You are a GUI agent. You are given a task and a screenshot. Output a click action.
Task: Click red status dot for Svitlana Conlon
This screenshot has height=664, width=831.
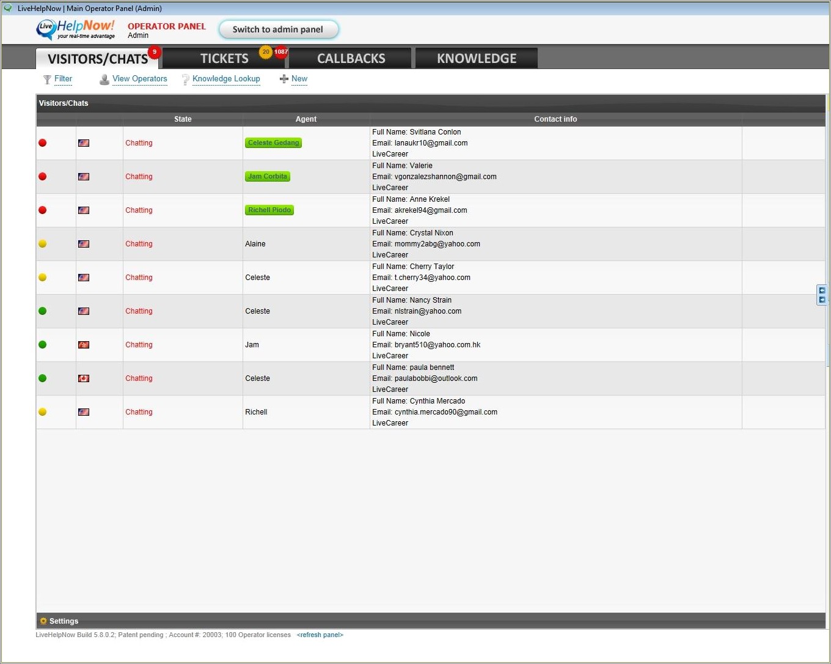click(x=43, y=143)
